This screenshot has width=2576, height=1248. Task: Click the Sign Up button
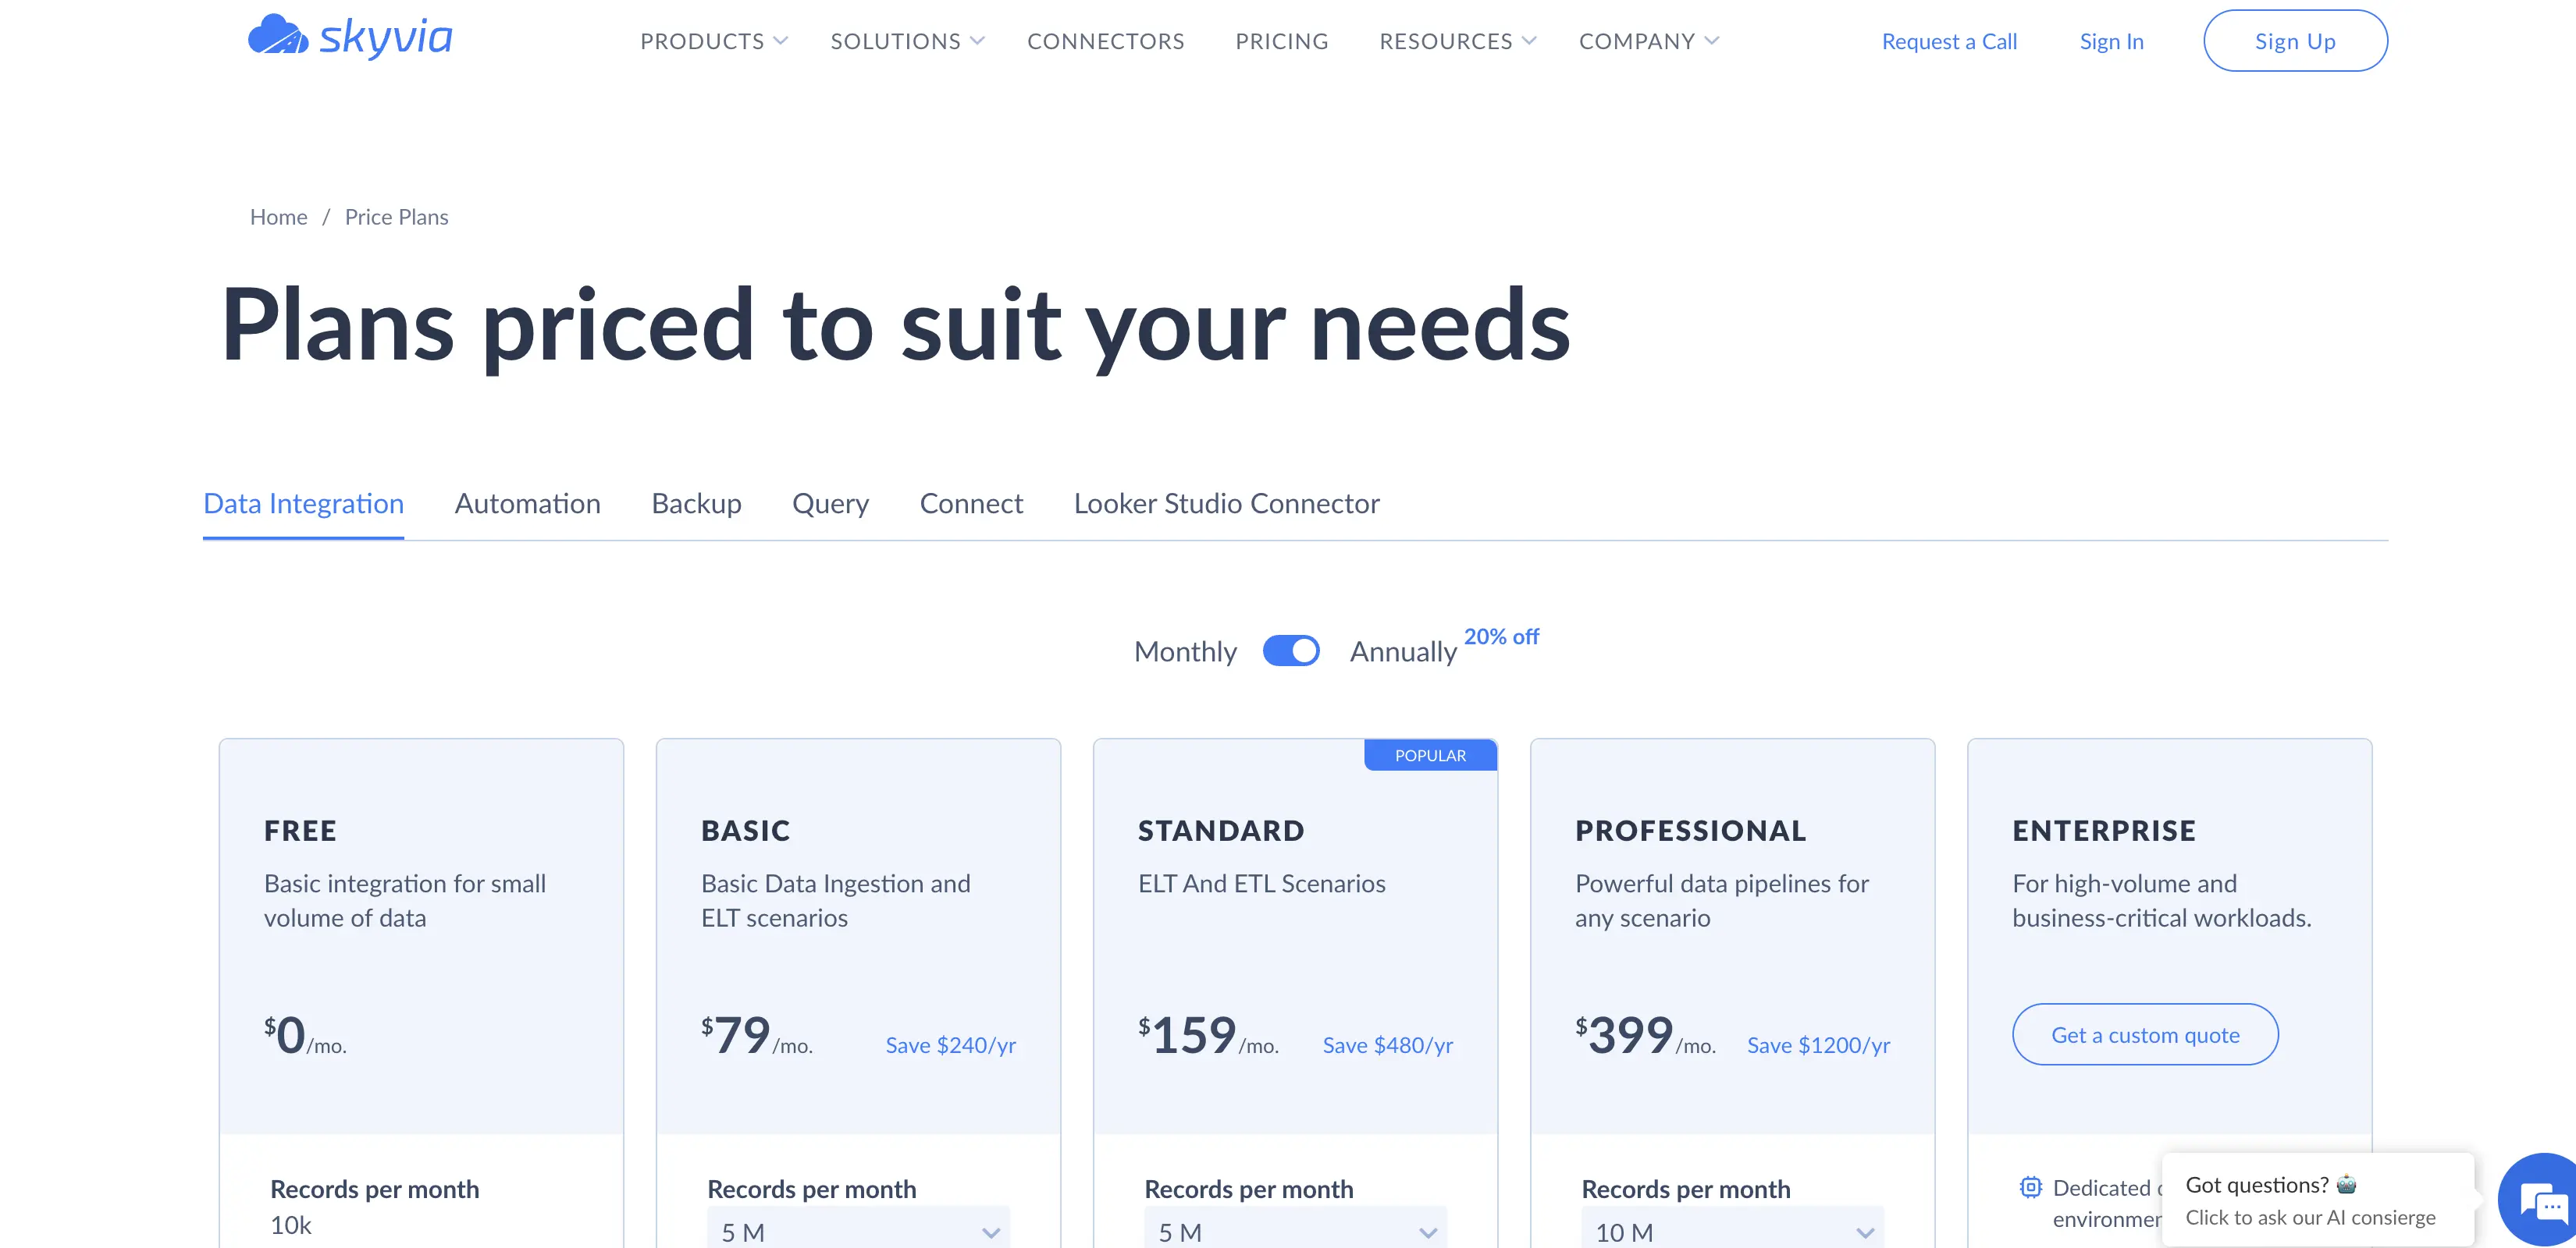pyautogui.click(x=2295, y=41)
